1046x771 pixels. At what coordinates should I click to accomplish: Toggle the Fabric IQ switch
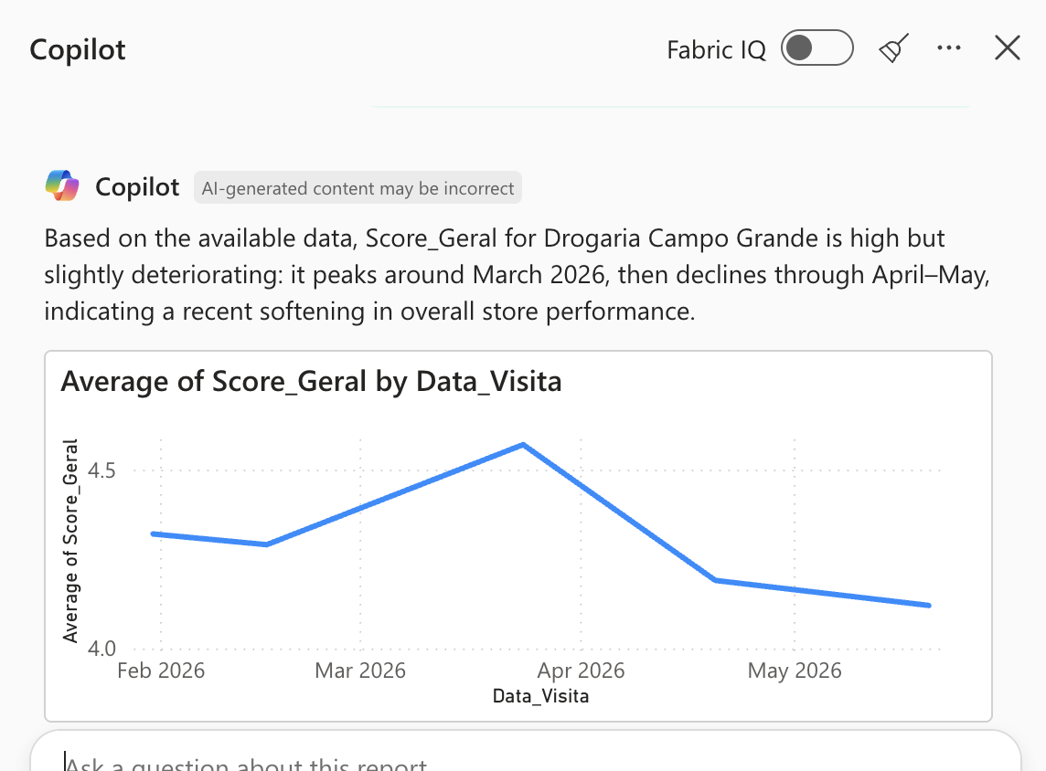coord(817,48)
